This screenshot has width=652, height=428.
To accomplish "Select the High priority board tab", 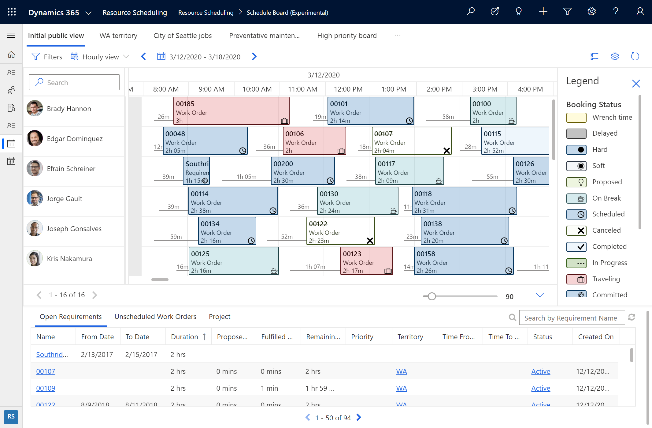I will point(347,35).
